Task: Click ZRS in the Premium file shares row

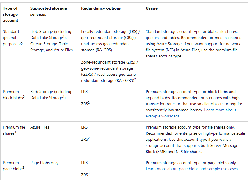Action: pyautogui.click(x=85, y=139)
